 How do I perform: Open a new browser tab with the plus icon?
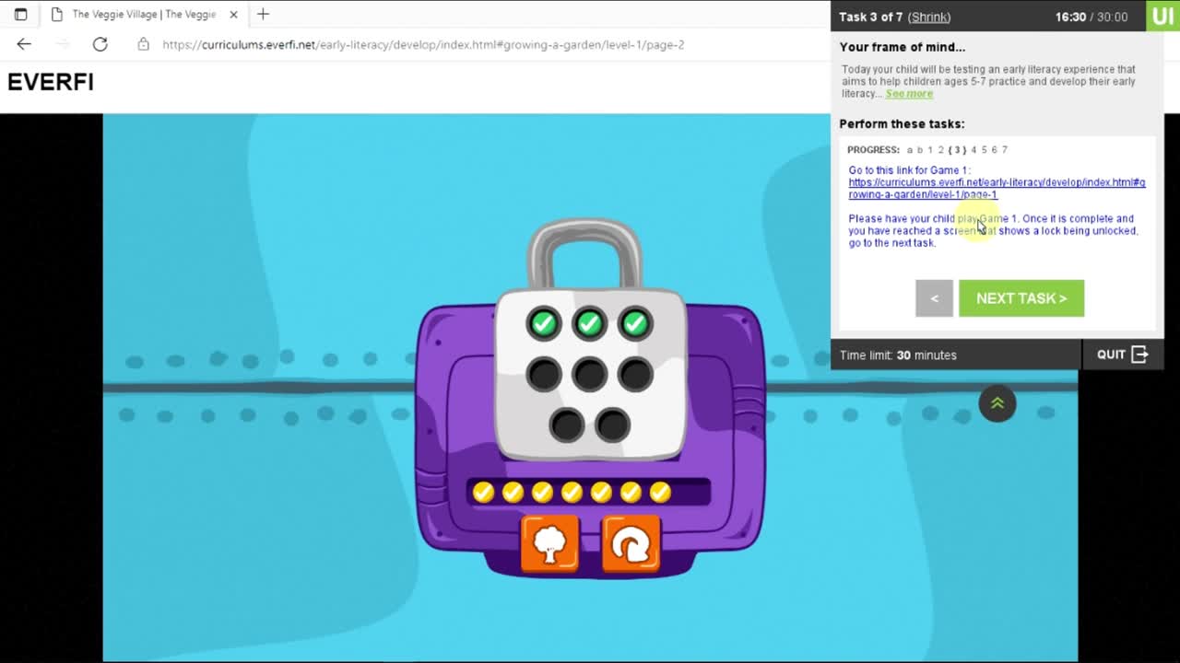point(263,14)
